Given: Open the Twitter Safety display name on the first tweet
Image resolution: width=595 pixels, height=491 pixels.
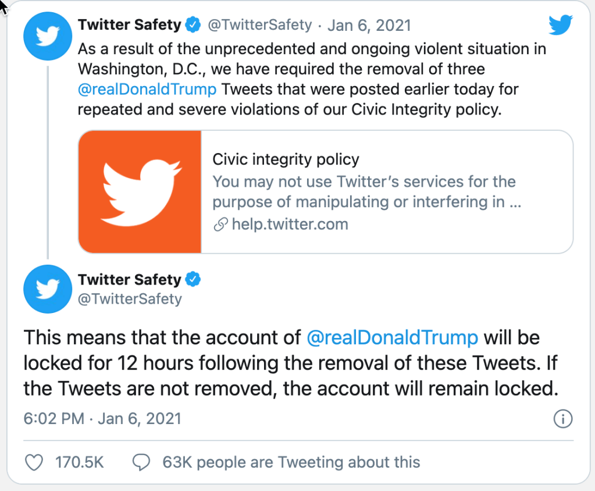Looking at the screenshot, I should pos(129,25).
